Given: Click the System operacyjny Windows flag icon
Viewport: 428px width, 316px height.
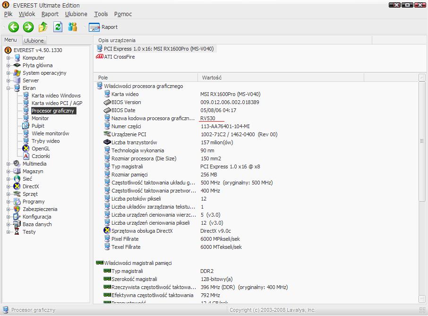Looking at the screenshot, I should (x=17, y=73).
